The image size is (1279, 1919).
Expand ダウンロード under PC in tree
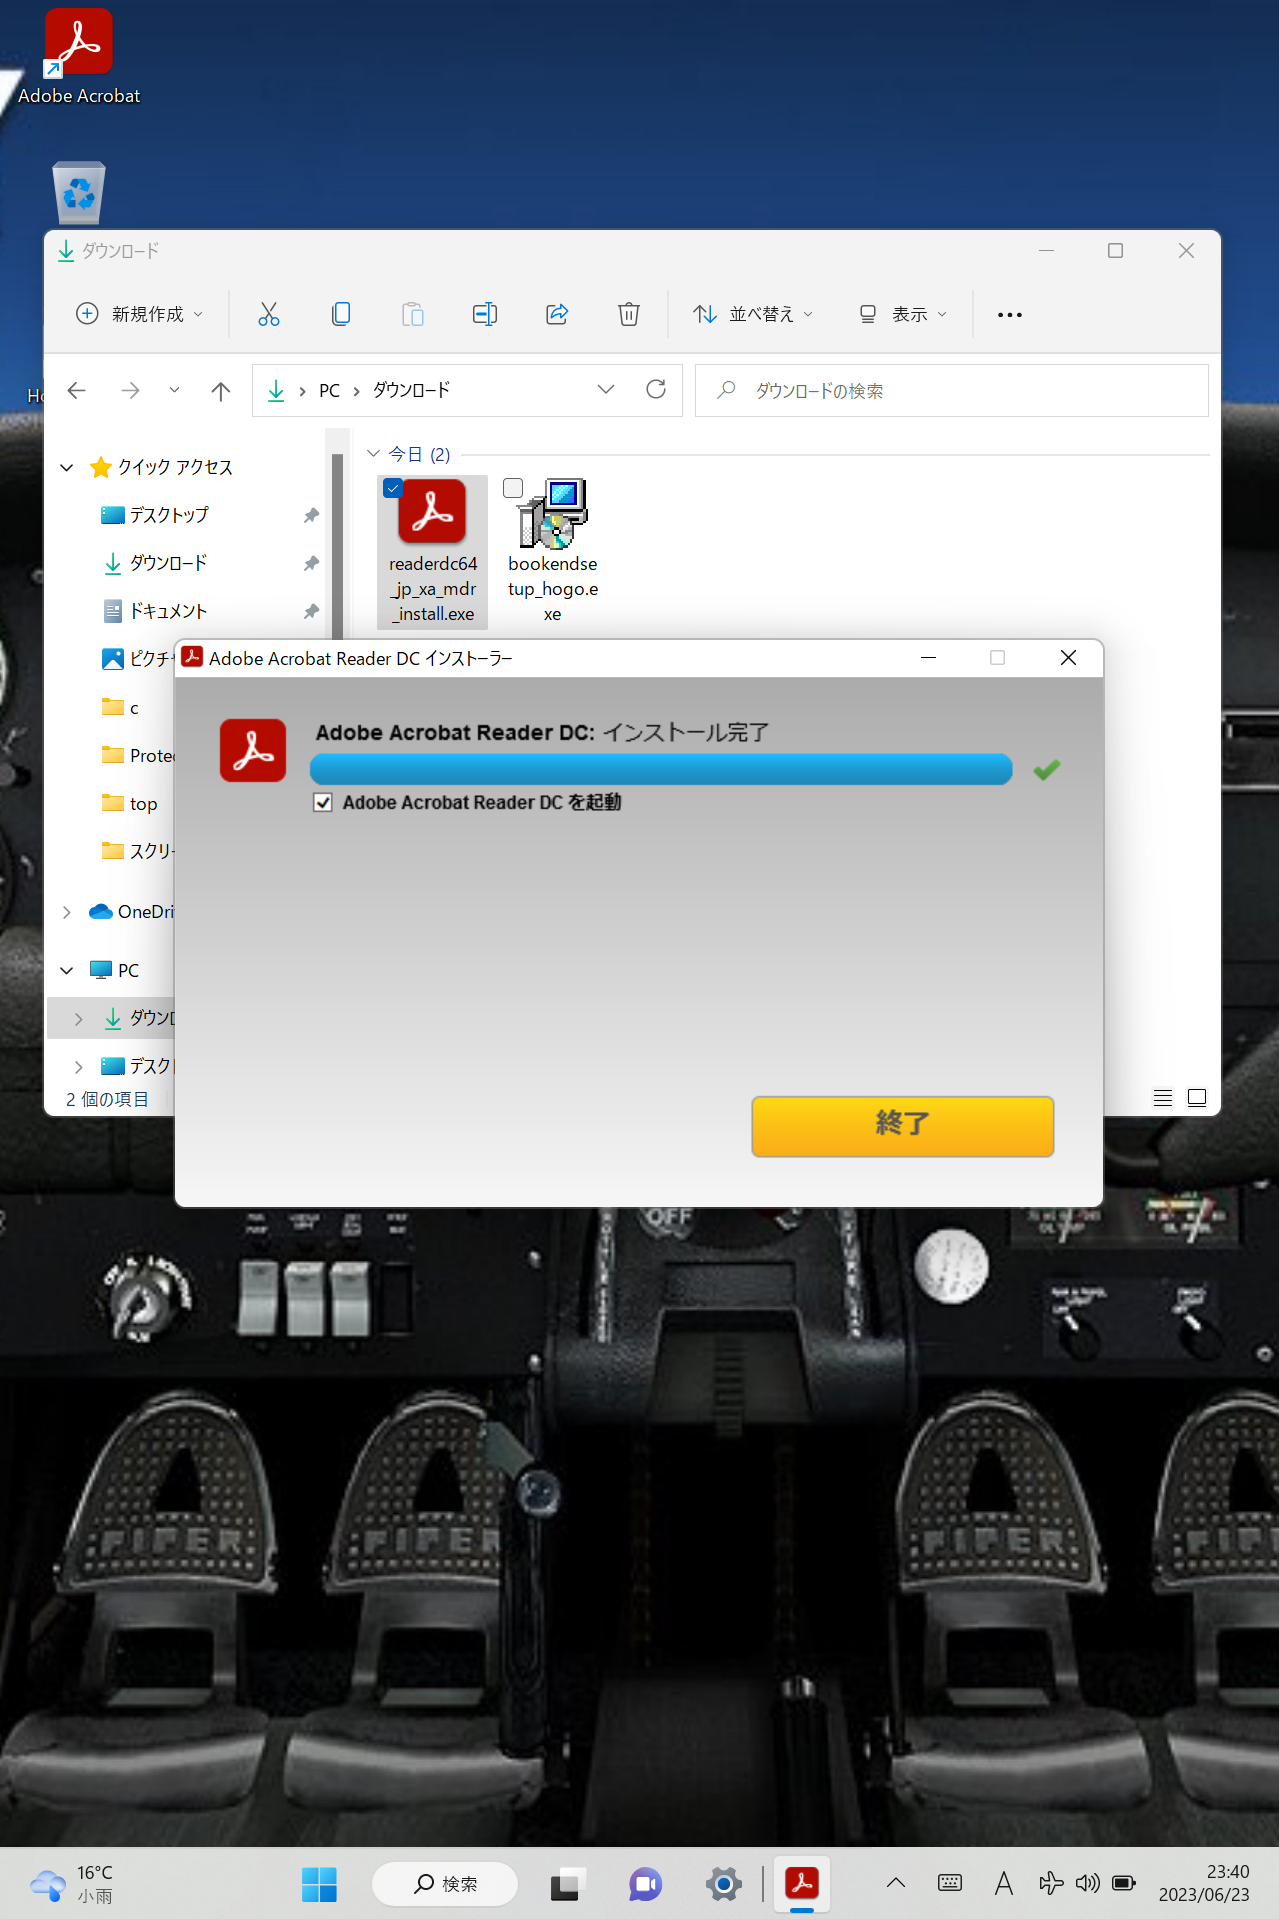tap(79, 1018)
